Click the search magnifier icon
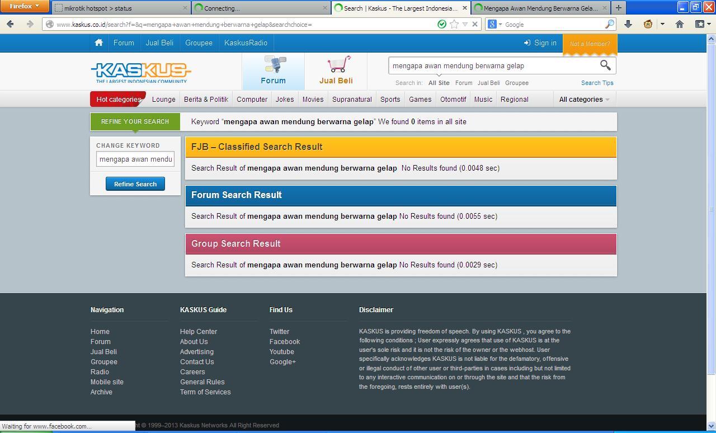Viewport: 716px width, 433px height. 605,65
